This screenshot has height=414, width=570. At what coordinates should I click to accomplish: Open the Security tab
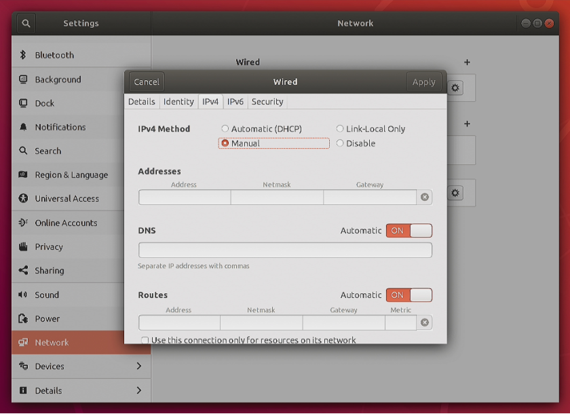coord(267,102)
